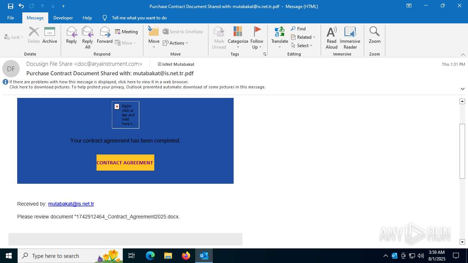Launch Firefox from the taskbar
Image resolution: width=468 pixels, height=263 pixels.
click(186, 256)
